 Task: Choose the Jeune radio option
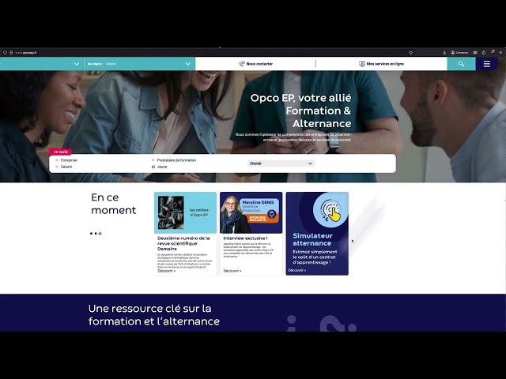click(x=153, y=167)
